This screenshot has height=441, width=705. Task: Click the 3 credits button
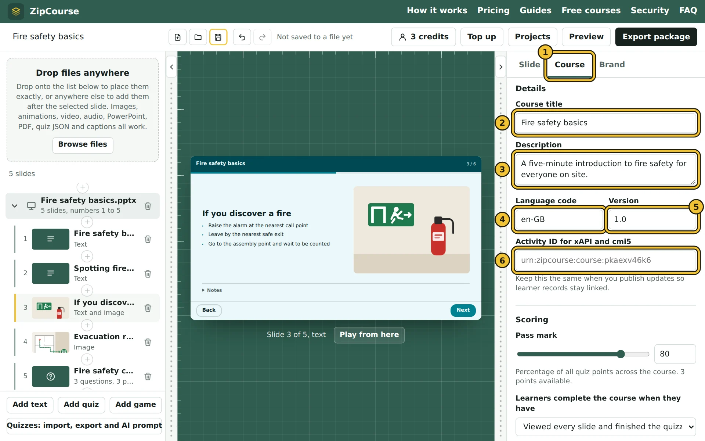point(423,37)
